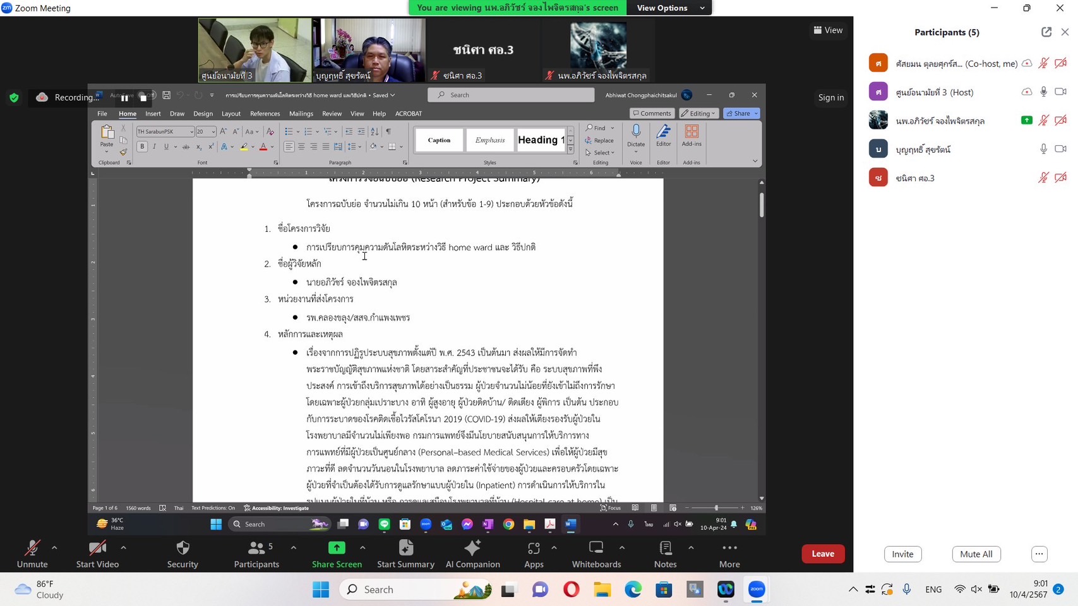The width and height of the screenshot is (1078, 606).
Task: Click Clear All Formatting in Word
Action: coord(270,131)
